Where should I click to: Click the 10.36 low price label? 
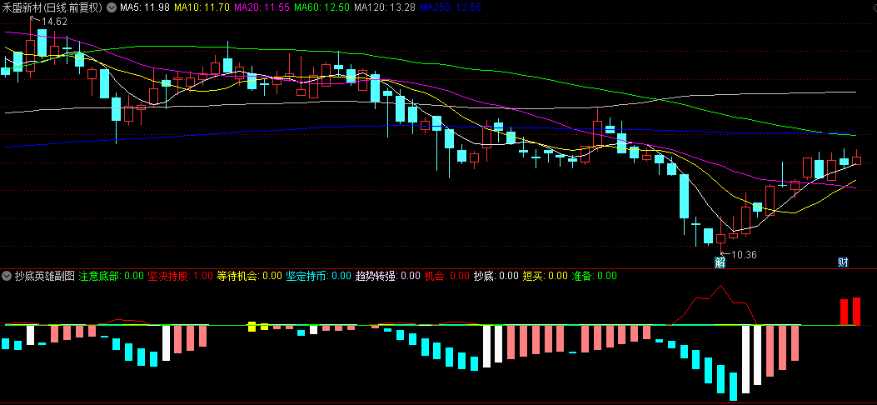(x=744, y=254)
